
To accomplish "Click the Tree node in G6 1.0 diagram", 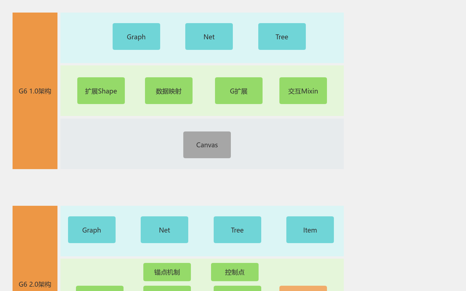I will coord(282,37).
